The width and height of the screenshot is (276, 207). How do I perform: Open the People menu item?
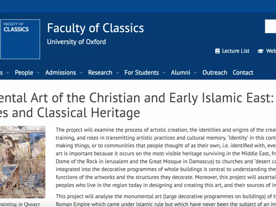click(x=24, y=72)
